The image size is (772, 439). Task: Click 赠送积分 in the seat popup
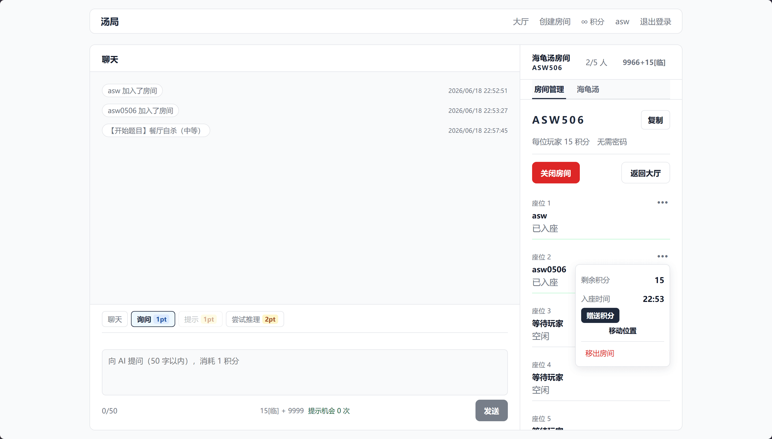pyautogui.click(x=600, y=315)
